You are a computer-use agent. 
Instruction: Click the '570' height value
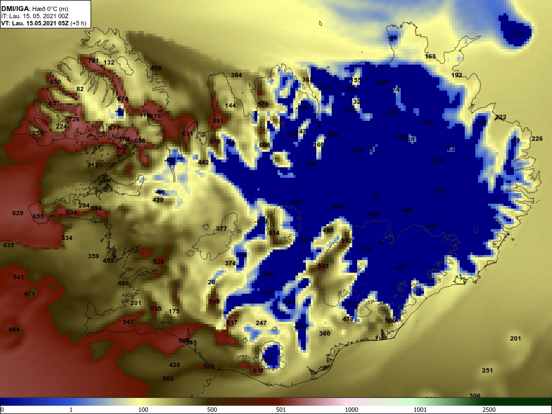[x=263, y=104]
